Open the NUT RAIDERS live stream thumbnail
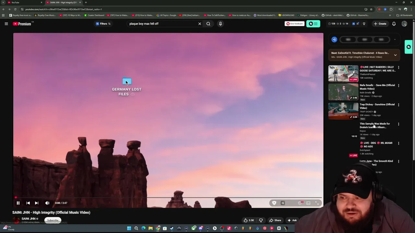Screen dimensions: 415x233 click(343, 73)
